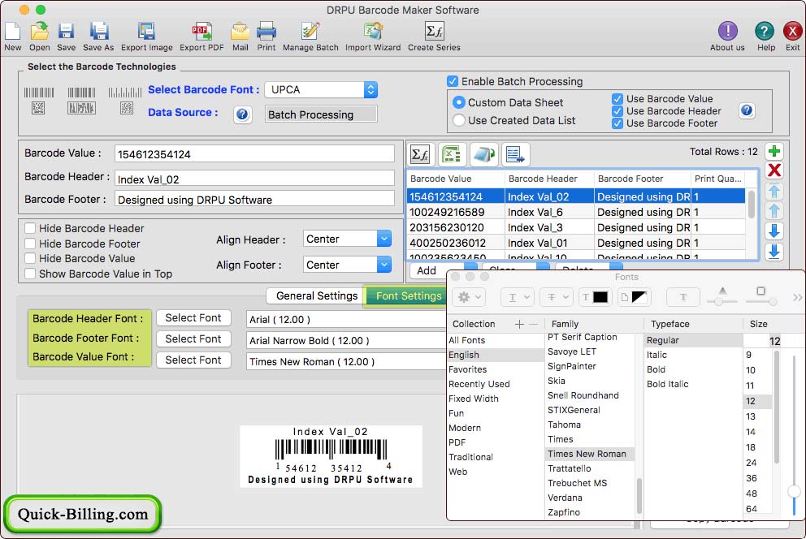
Task: Add a row with the green plus icon
Action: (774, 152)
